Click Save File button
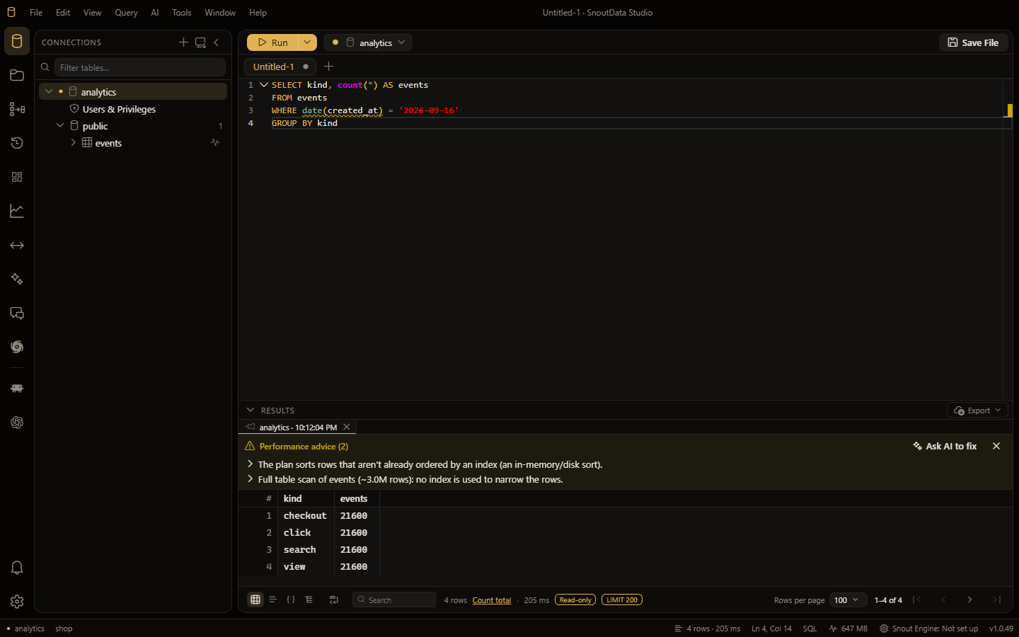1019x637 pixels. tap(974, 42)
